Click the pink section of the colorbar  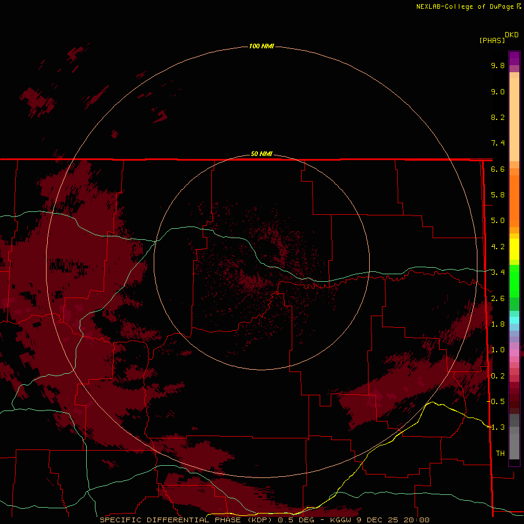point(514,353)
